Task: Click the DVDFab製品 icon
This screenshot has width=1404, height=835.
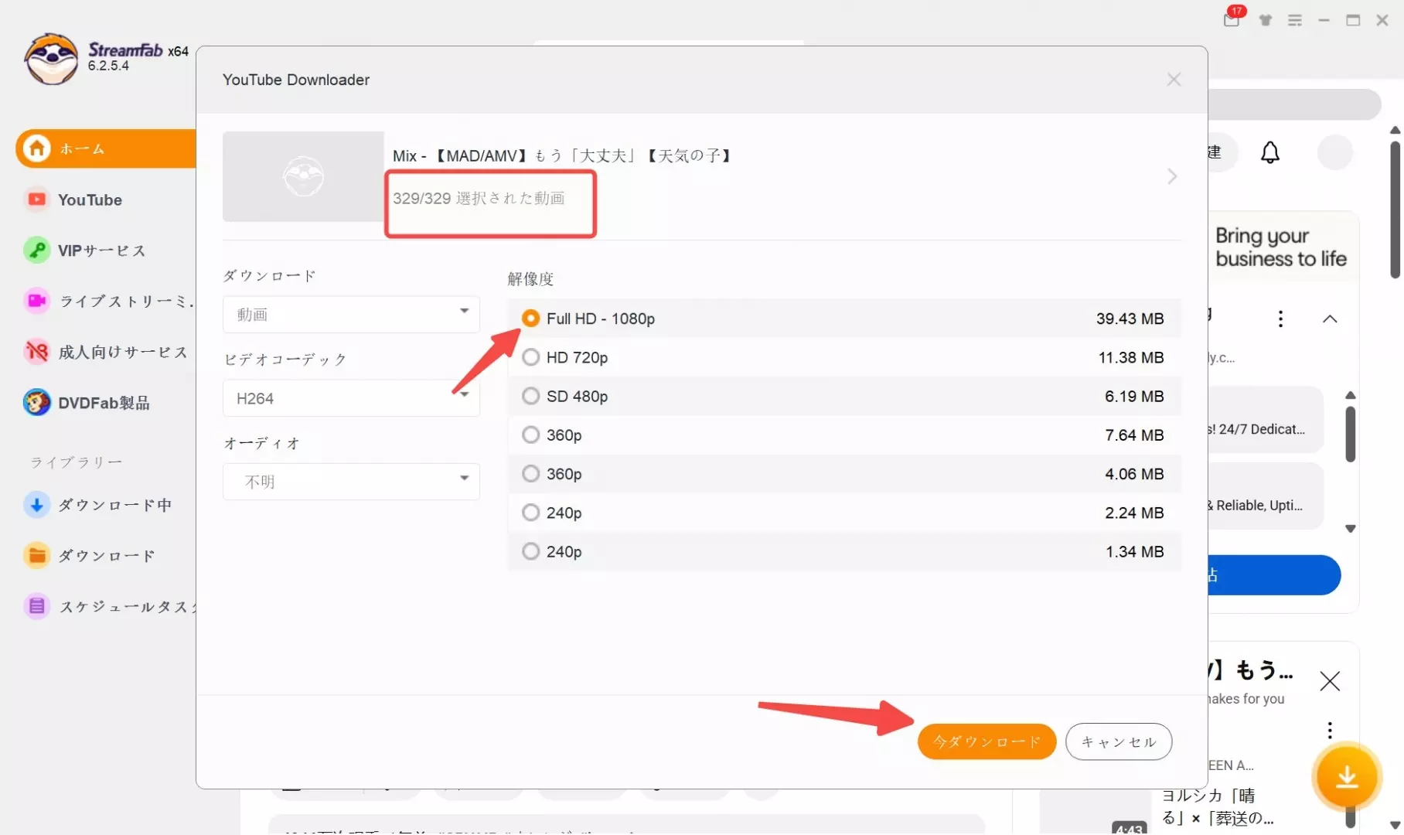Action: (36, 402)
